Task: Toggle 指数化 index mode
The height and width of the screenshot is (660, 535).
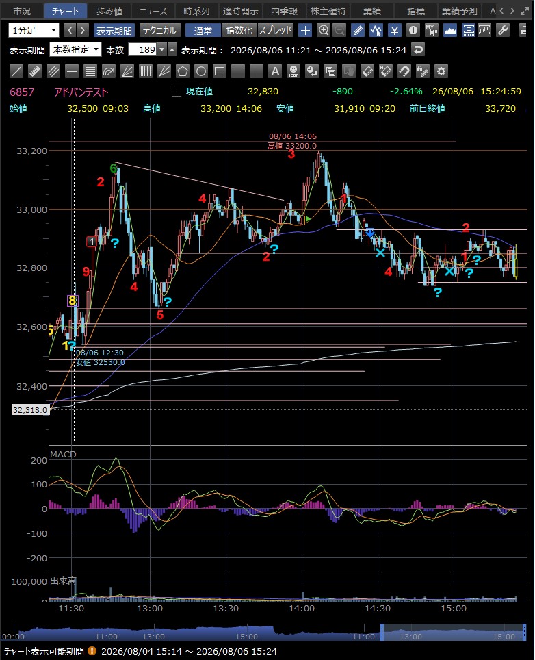Action: (x=239, y=30)
